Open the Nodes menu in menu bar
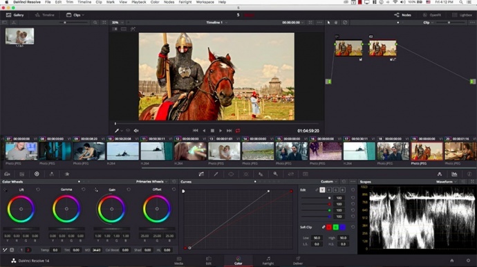 point(169,2)
